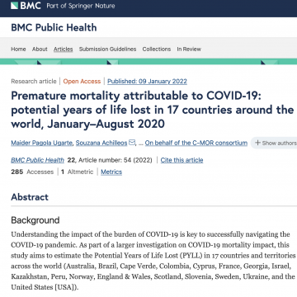Click the BMC logo icon
The width and height of the screenshot is (297, 297).
tap(15, 6)
